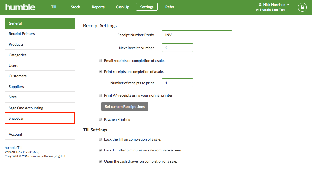Open Products settings

click(40, 44)
